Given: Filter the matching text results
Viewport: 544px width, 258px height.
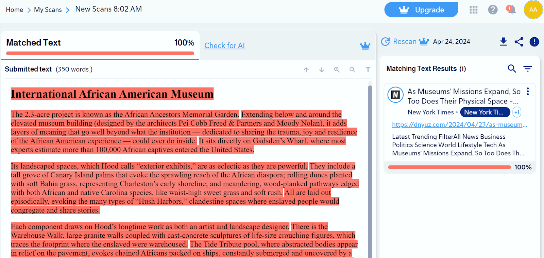Looking at the screenshot, I should pos(527,69).
